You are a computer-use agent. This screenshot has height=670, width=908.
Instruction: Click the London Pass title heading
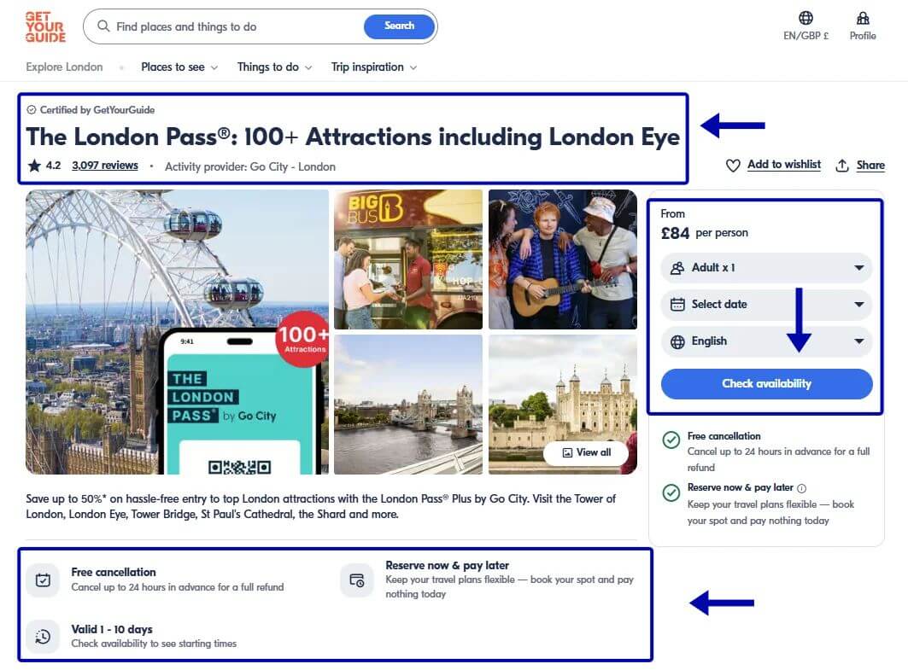[353, 137]
